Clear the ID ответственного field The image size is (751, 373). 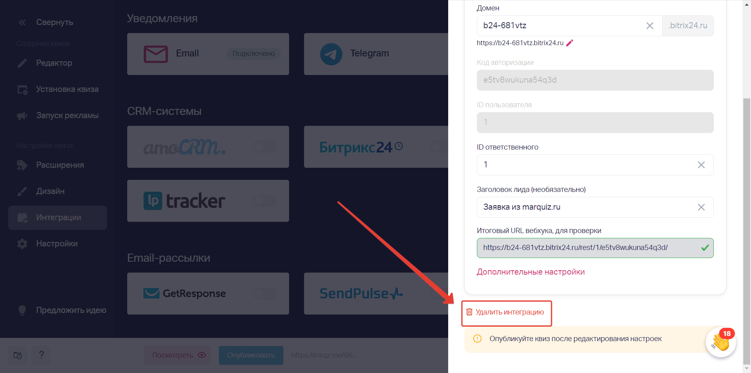(x=701, y=165)
